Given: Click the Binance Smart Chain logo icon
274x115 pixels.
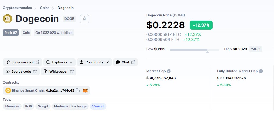Looking at the screenshot, I should (8, 90).
